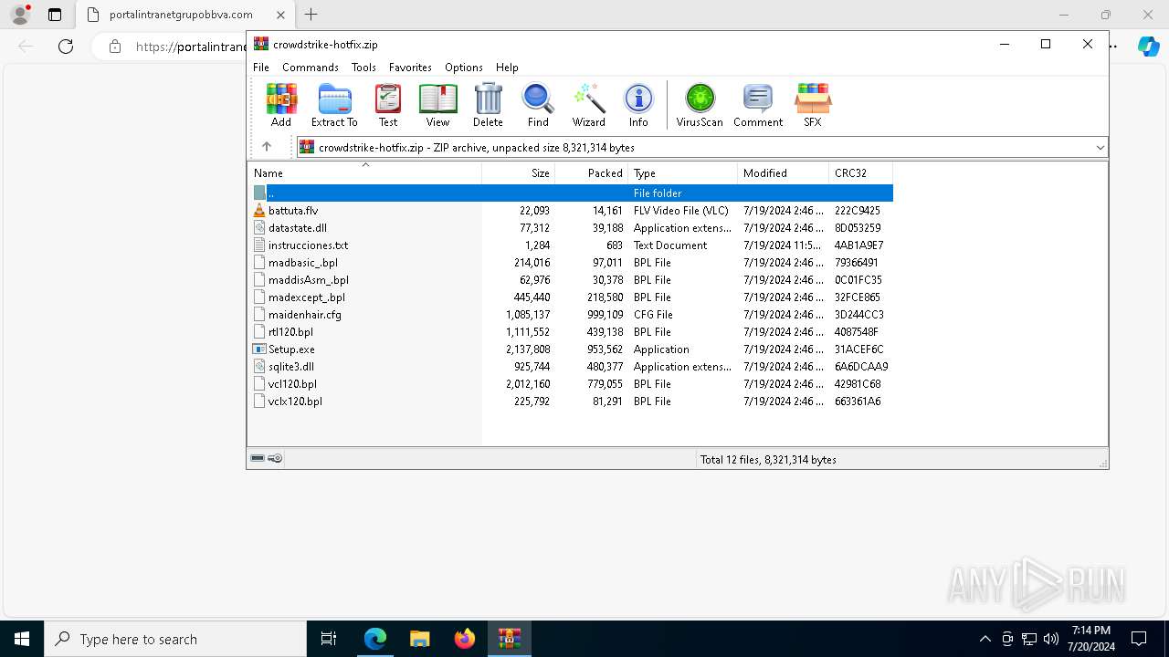Select maddisAsm_.bpl file
The width and height of the screenshot is (1169, 657).
(571, 280)
